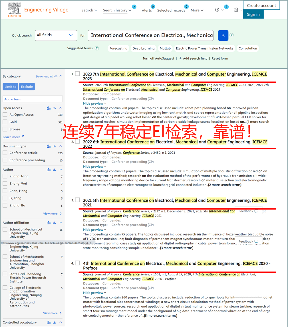288x327 pixels.
Task: Download all category data icon
Action: point(56,76)
